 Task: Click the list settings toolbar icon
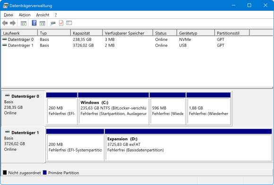(69, 23)
